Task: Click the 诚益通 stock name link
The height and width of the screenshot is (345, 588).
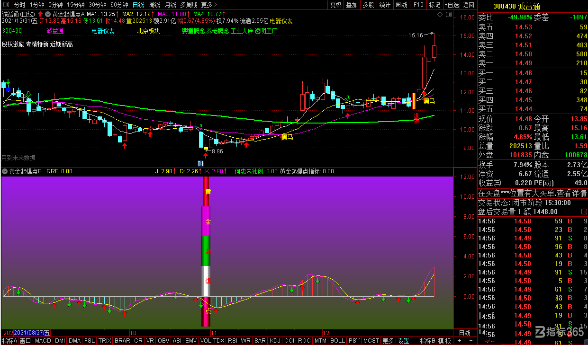Action: click(55, 31)
